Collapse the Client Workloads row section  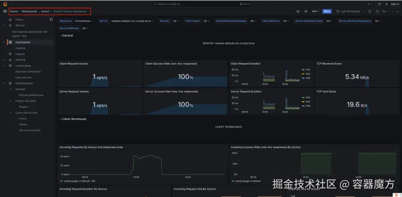point(73,119)
